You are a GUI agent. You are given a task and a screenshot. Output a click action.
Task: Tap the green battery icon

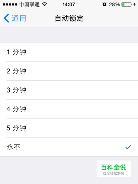127,4
